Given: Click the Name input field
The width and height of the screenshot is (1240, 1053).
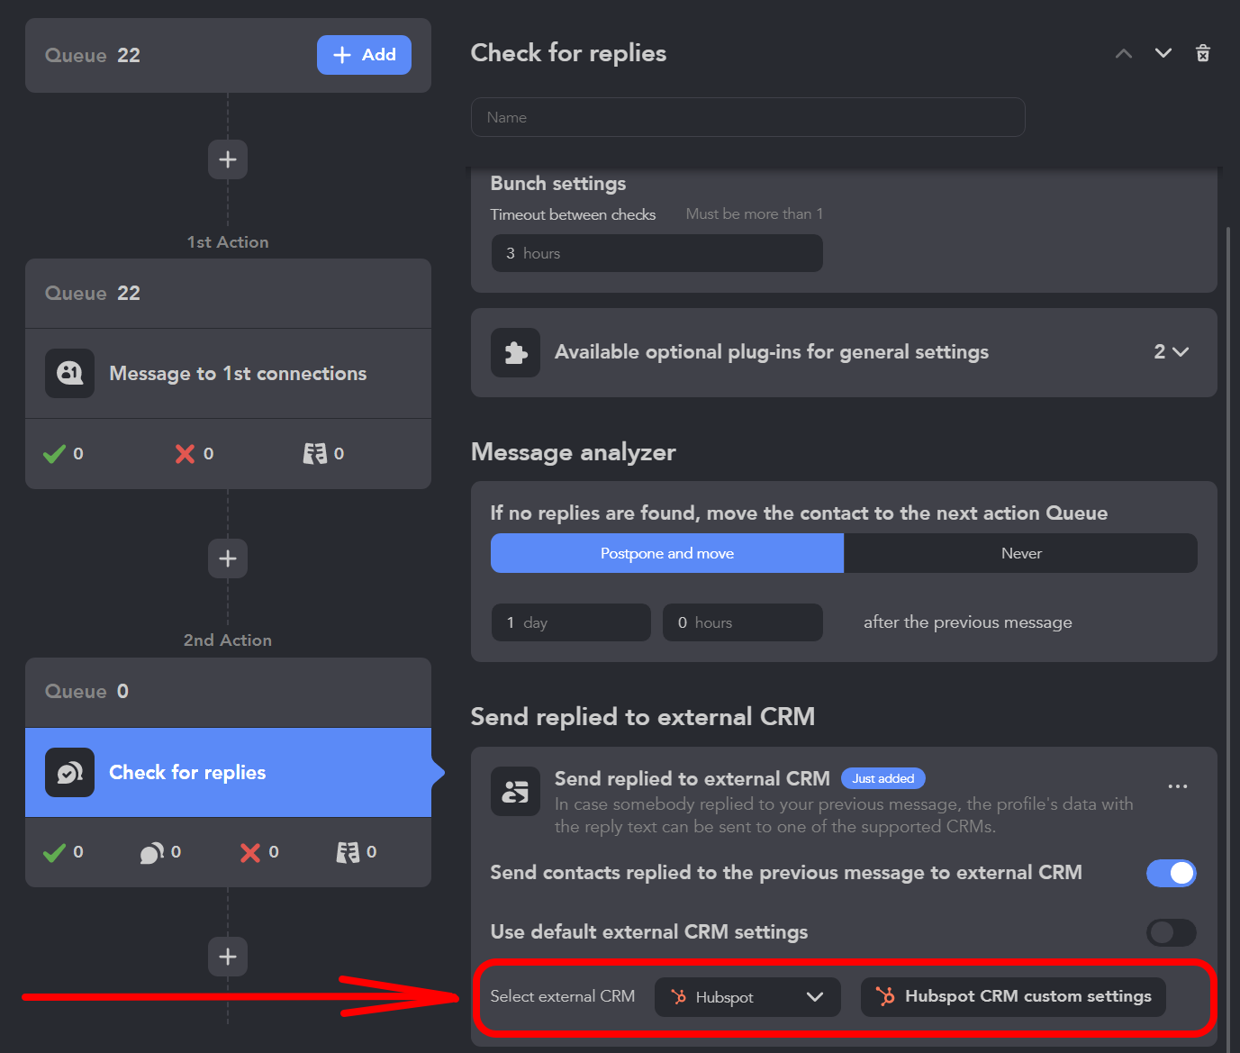Looking at the screenshot, I should click(x=747, y=117).
